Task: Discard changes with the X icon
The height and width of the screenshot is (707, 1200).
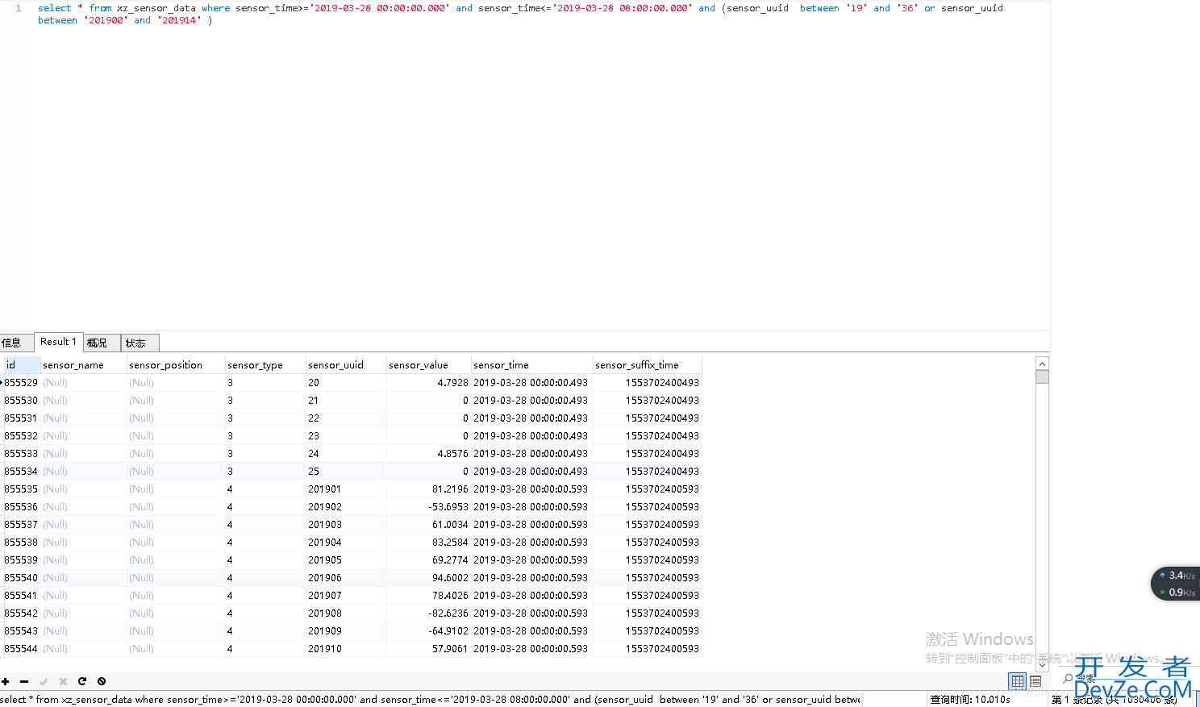Action: tap(63, 681)
